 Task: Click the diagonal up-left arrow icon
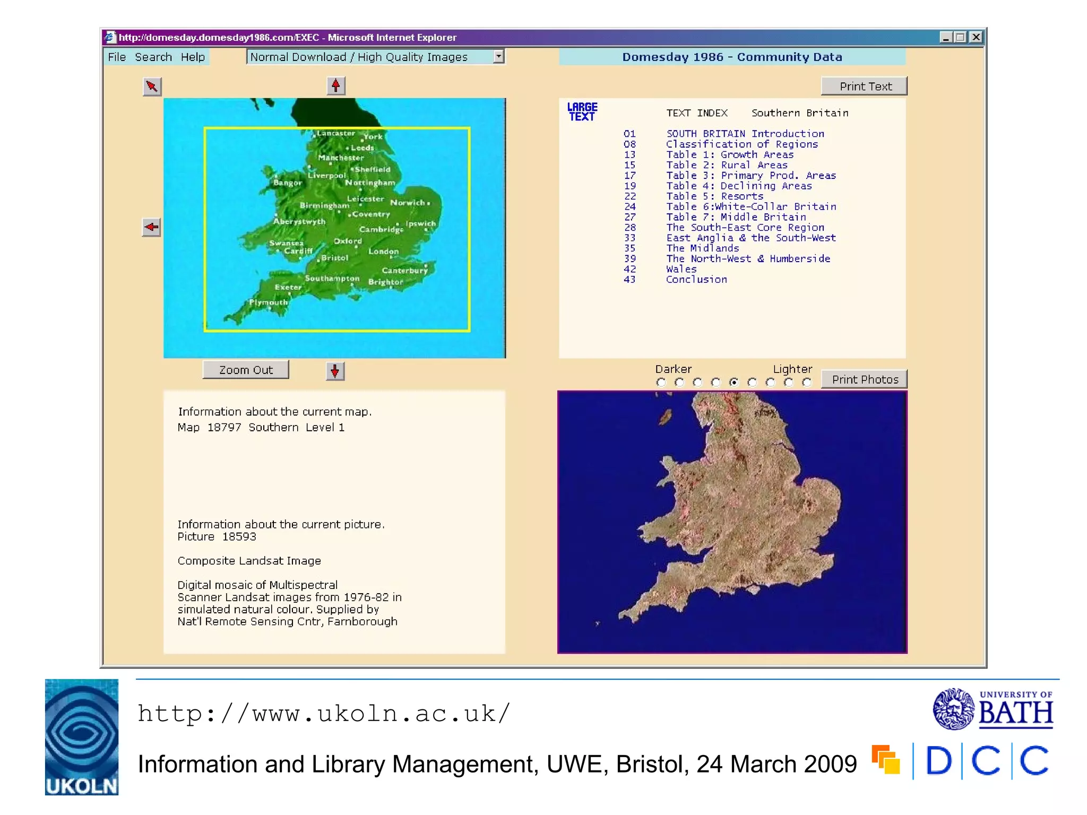pos(152,86)
